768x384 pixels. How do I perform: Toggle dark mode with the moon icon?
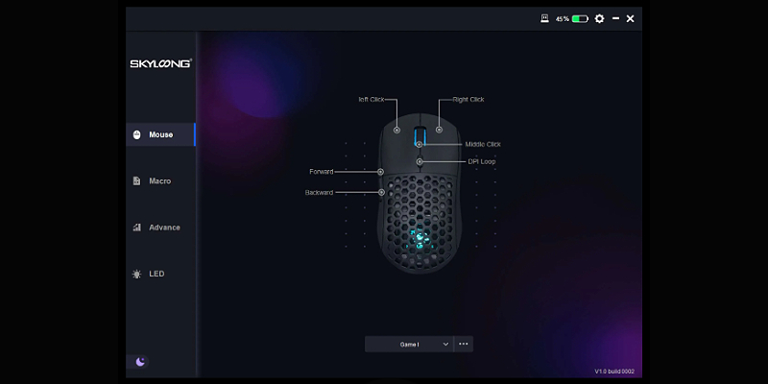pos(140,361)
